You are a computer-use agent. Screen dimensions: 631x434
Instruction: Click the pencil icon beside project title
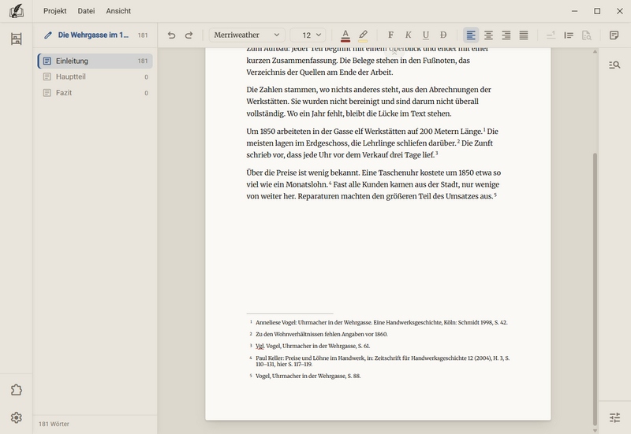pos(48,35)
